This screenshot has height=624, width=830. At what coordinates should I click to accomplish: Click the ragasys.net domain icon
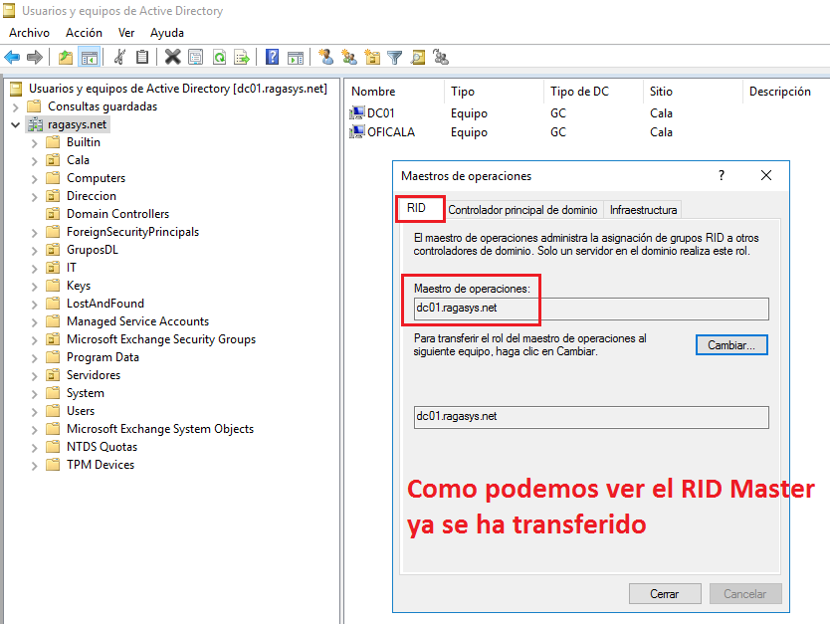[x=36, y=124]
